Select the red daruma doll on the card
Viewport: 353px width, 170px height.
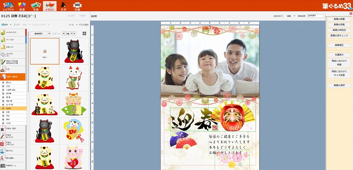point(230,118)
